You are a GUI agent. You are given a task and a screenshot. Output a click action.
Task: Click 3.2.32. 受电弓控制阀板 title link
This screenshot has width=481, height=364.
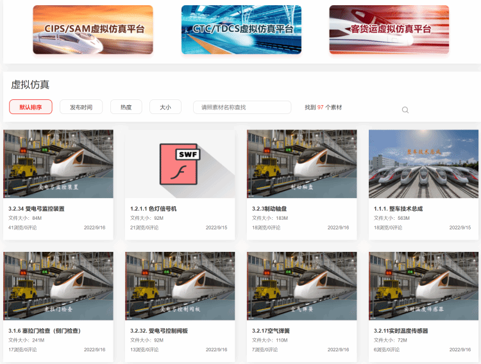(158, 331)
